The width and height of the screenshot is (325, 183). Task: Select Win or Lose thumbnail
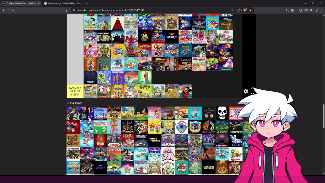209,167
